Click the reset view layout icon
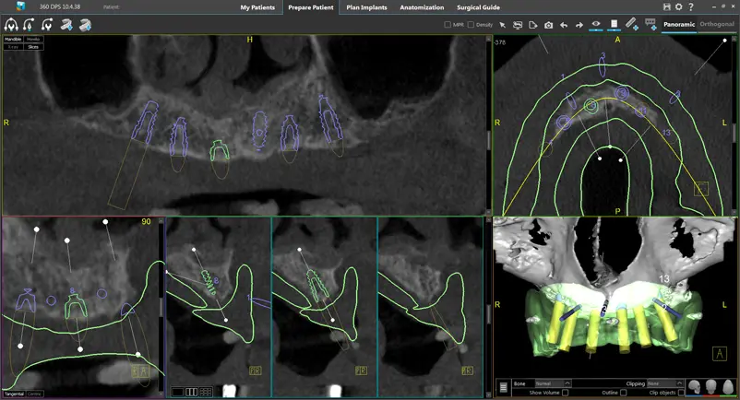 518,25
